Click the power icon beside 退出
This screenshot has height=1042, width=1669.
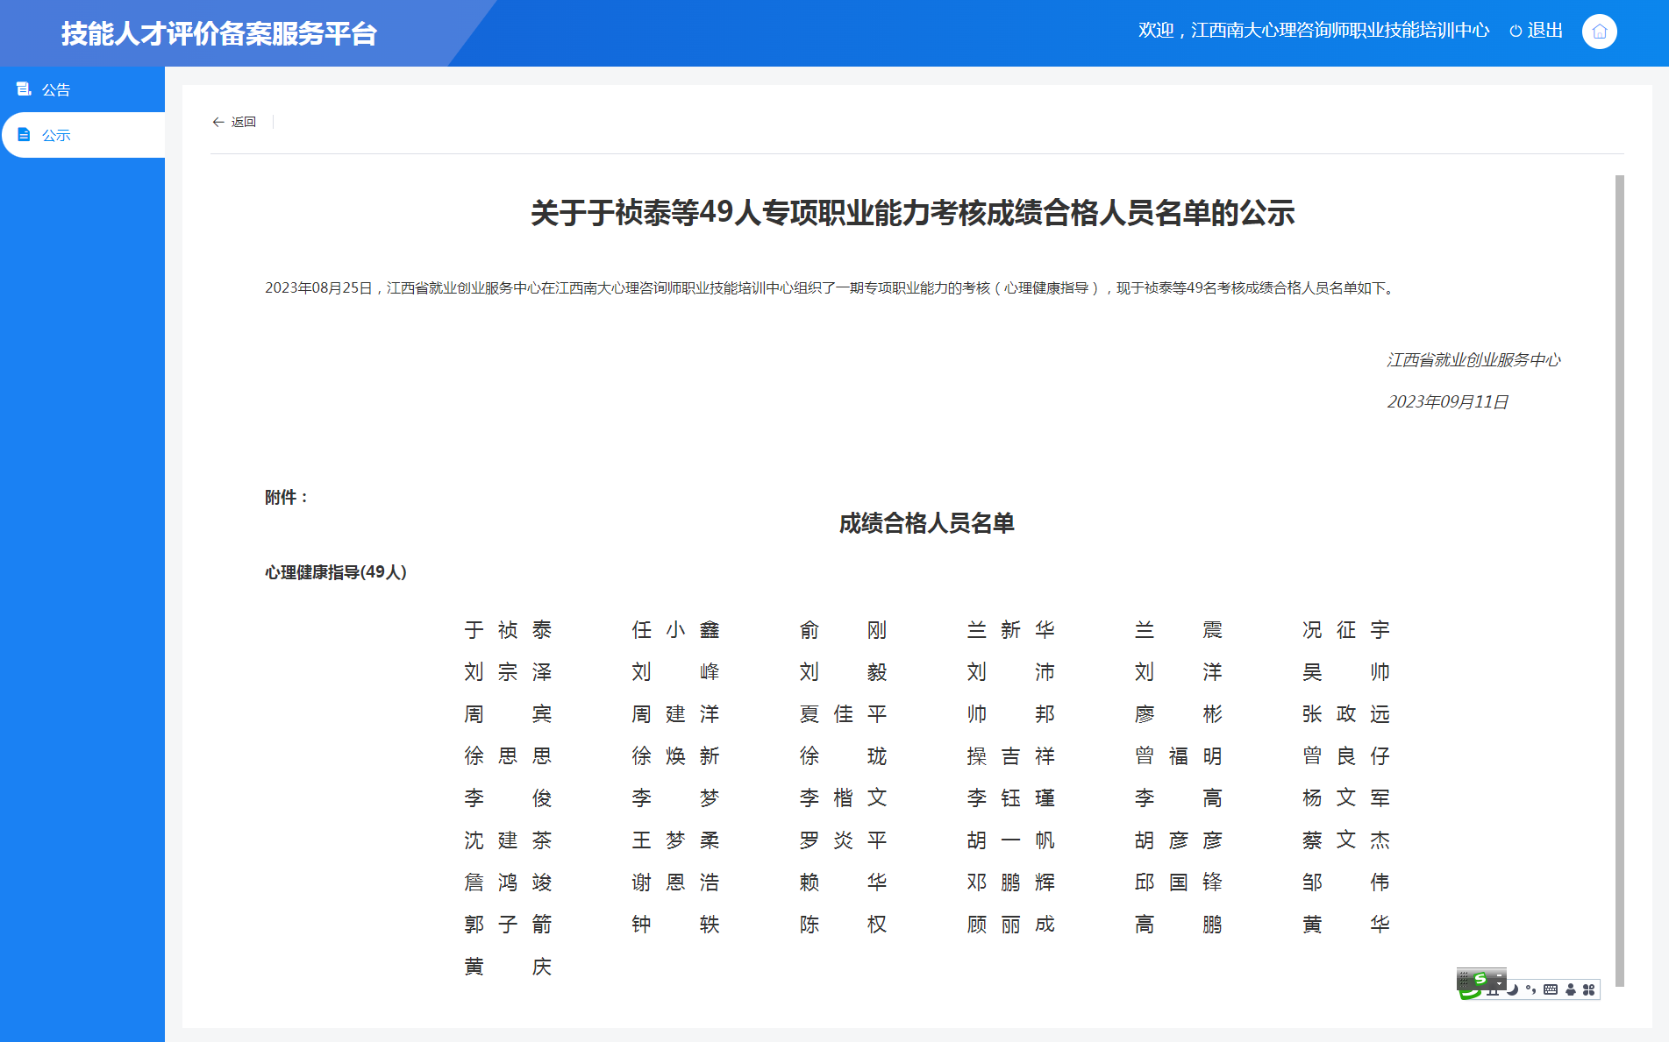click(1516, 31)
